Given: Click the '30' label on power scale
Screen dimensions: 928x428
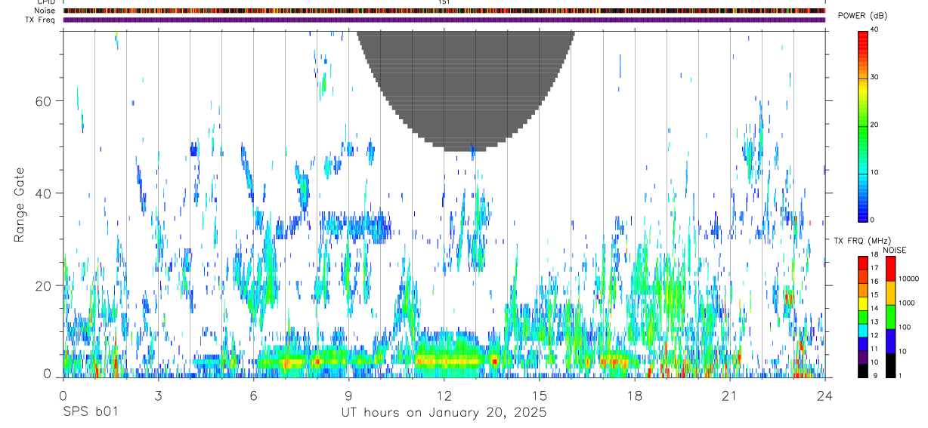Looking at the screenshot, I should click(x=875, y=78).
